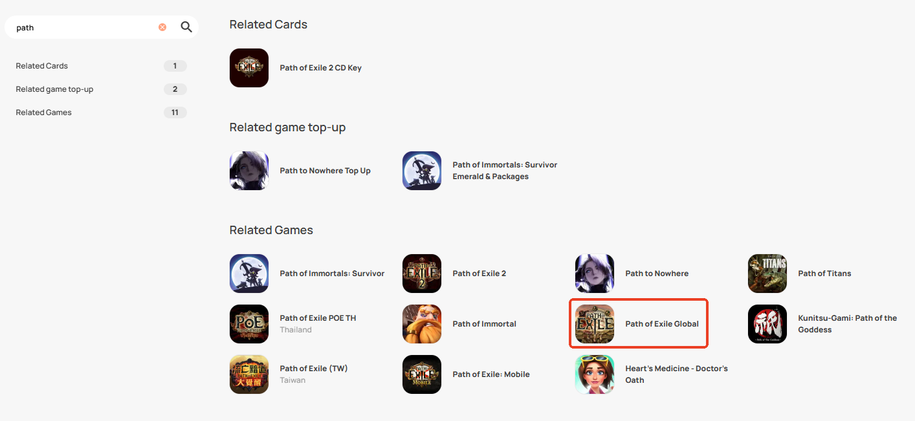Open the Path of Exile Global link
This screenshot has width=915, height=421.
point(662,324)
